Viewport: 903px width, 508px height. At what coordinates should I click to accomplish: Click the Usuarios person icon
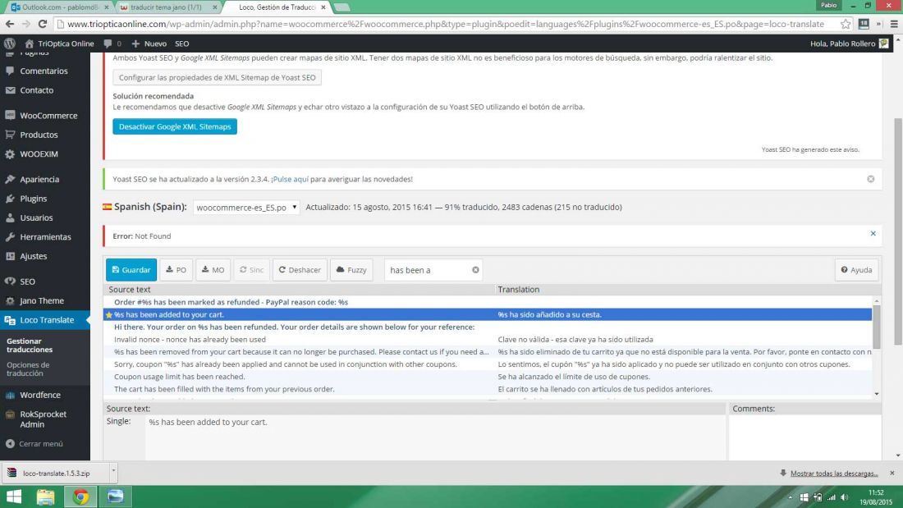(10, 217)
